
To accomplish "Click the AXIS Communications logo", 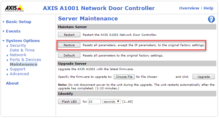I will tap(14, 8).
